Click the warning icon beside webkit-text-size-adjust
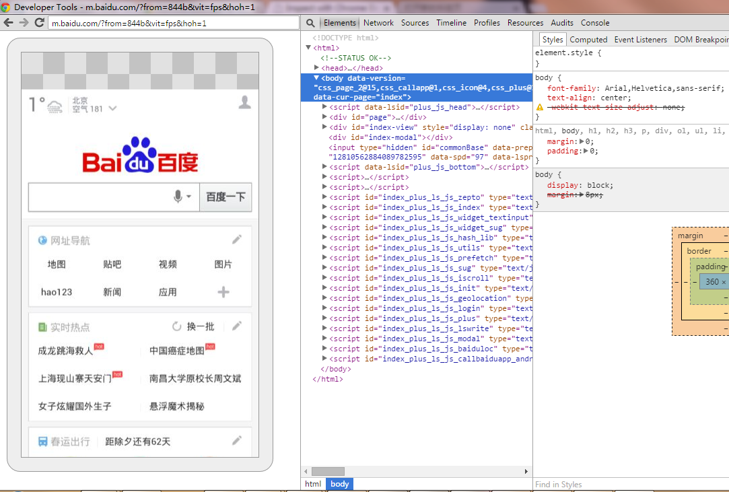 click(x=540, y=108)
